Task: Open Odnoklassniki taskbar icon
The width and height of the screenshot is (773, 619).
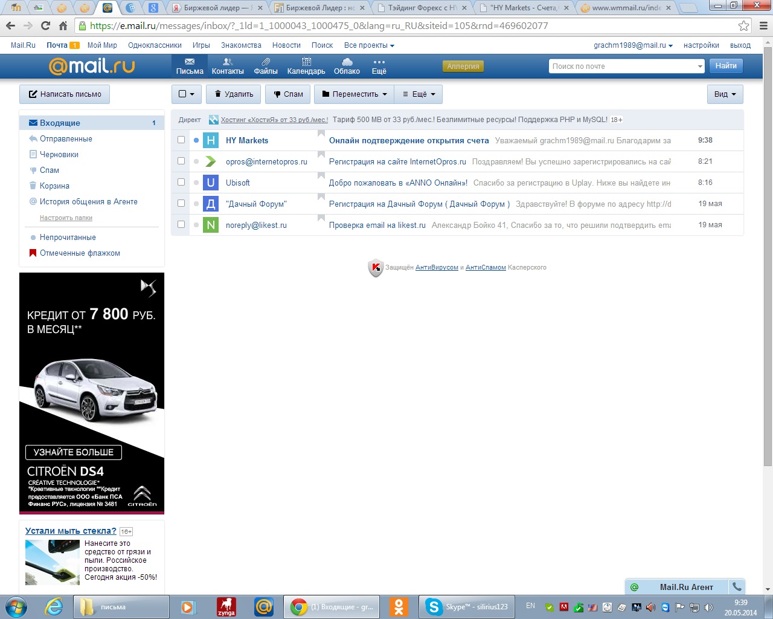Action: pos(399,606)
